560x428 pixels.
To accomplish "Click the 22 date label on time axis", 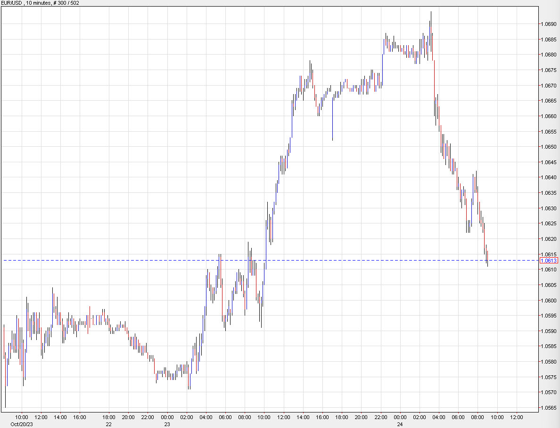I will [107, 423].
